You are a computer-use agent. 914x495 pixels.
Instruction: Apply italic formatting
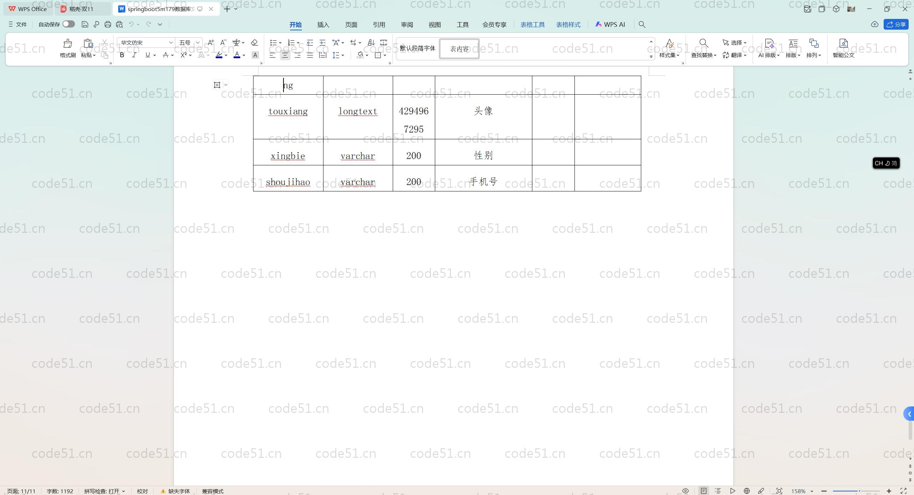[x=134, y=55]
